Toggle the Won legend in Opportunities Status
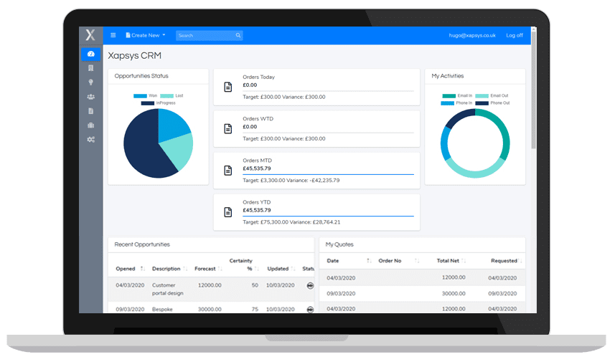The image size is (615, 362). point(145,95)
